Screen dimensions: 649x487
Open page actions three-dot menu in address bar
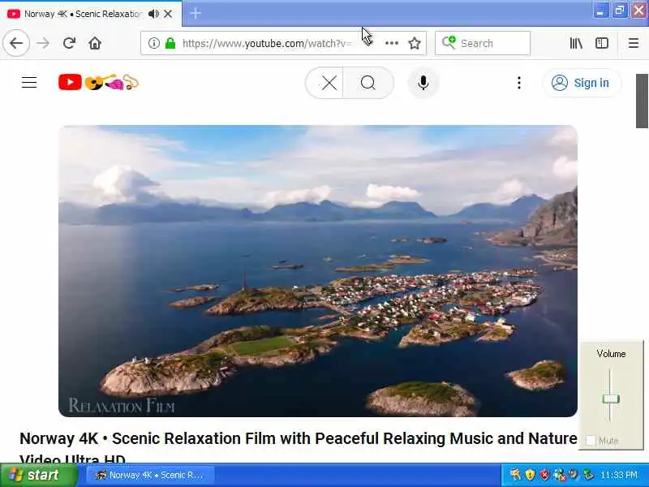[392, 43]
